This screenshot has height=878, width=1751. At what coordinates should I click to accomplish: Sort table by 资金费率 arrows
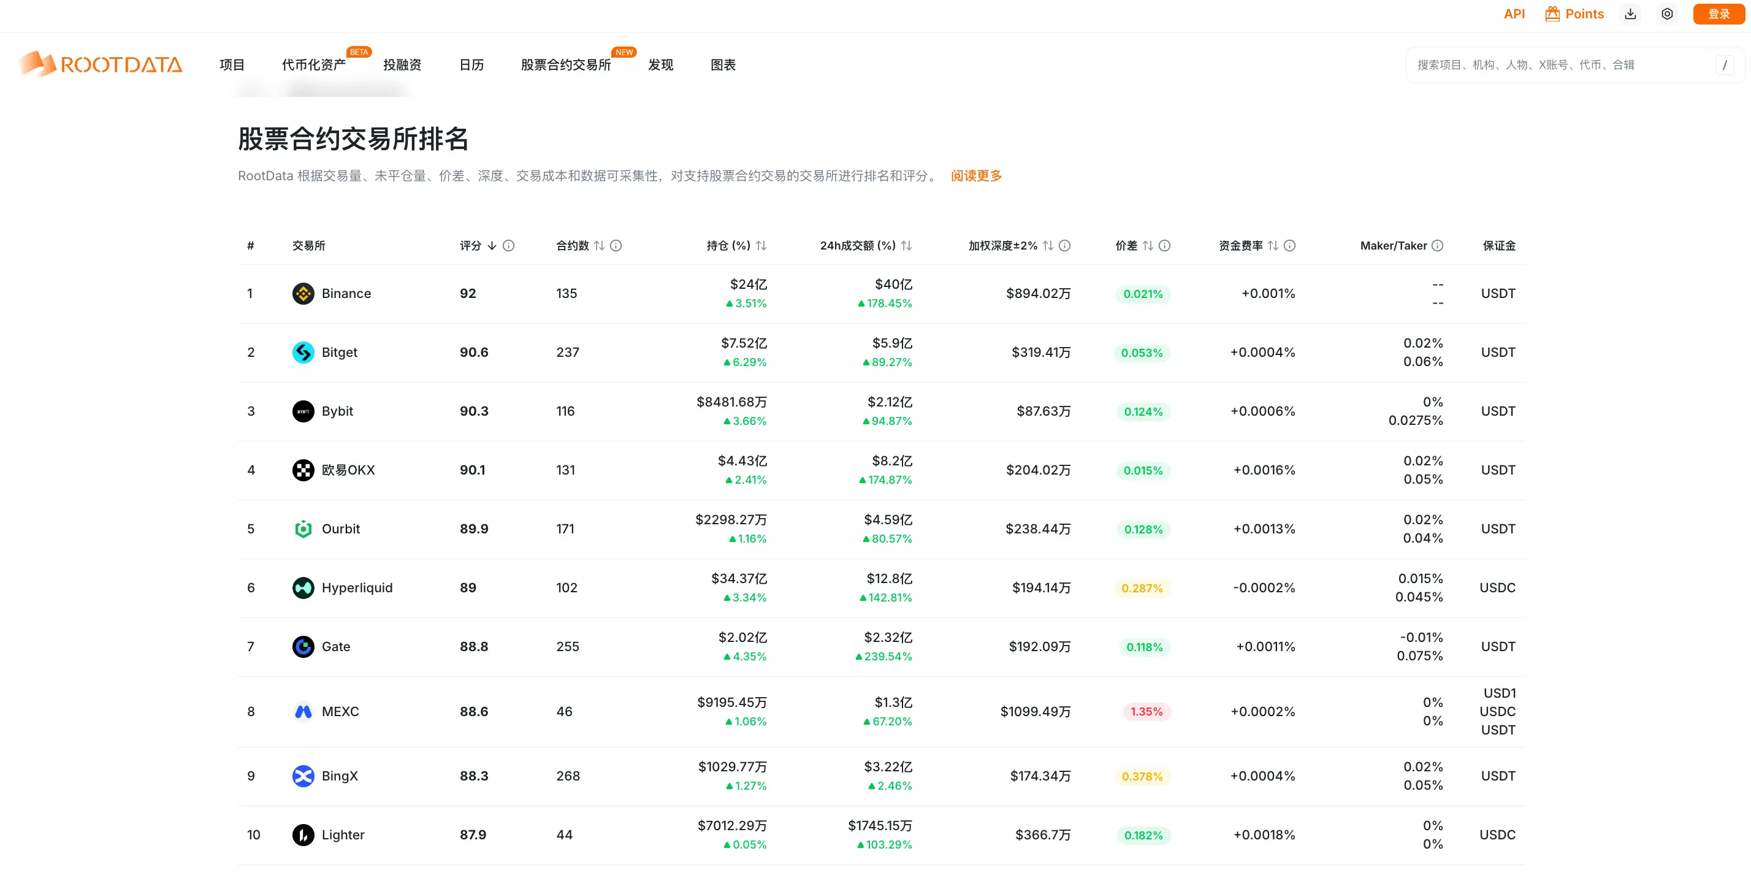pos(1272,245)
